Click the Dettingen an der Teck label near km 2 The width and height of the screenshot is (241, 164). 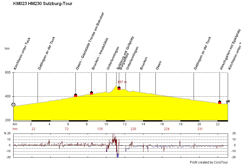tap(46, 53)
